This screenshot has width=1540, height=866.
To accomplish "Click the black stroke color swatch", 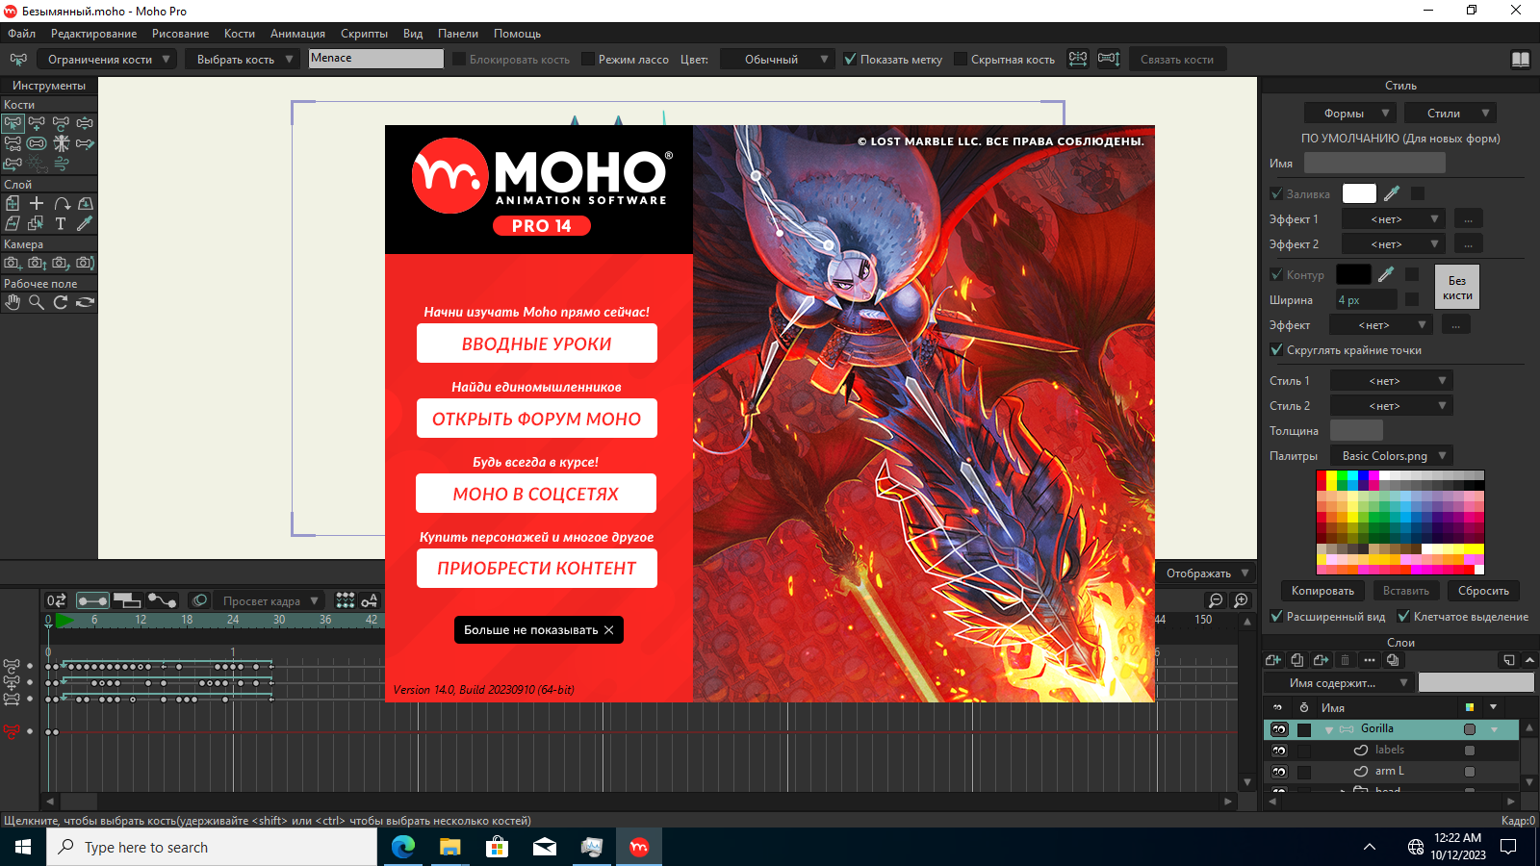I will (x=1353, y=274).
